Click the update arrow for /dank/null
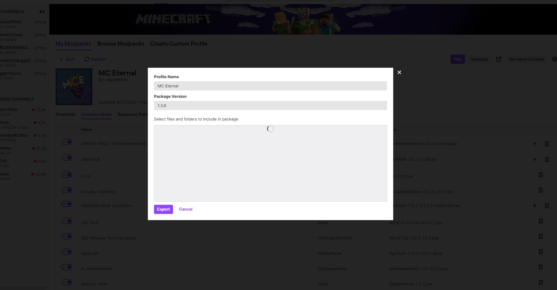557x290 pixels. [535, 159]
